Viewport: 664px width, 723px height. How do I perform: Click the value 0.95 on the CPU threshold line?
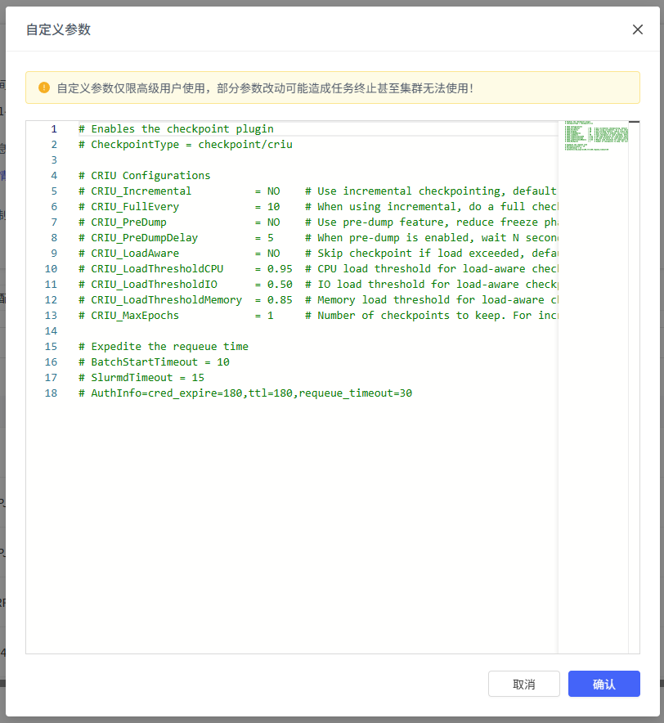tap(280, 269)
